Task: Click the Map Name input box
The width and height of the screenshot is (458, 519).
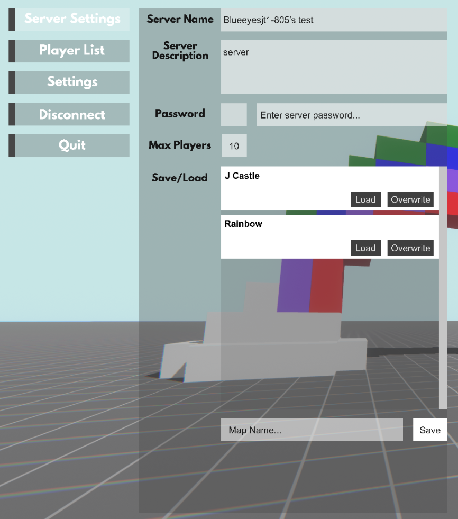Action: [312, 430]
